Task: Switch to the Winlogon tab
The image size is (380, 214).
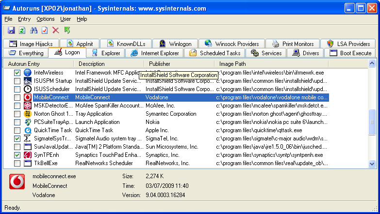Action: (x=175, y=44)
